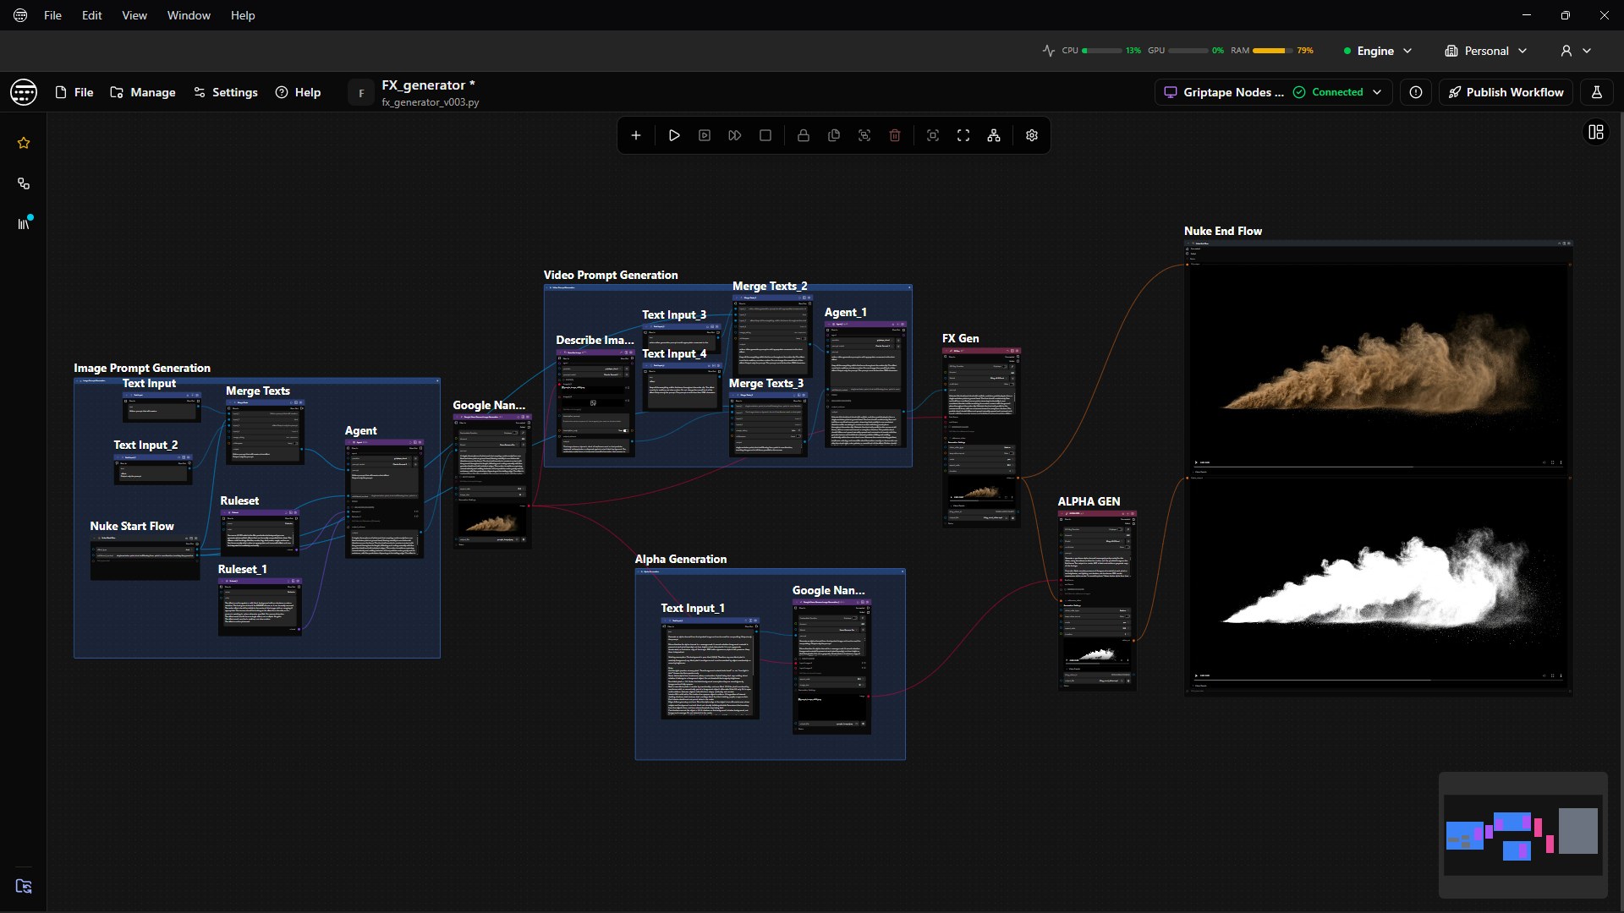Open the Personal workspace dropdown
The height and width of the screenshot is (913, 1624).
(x=1485, y=51)
